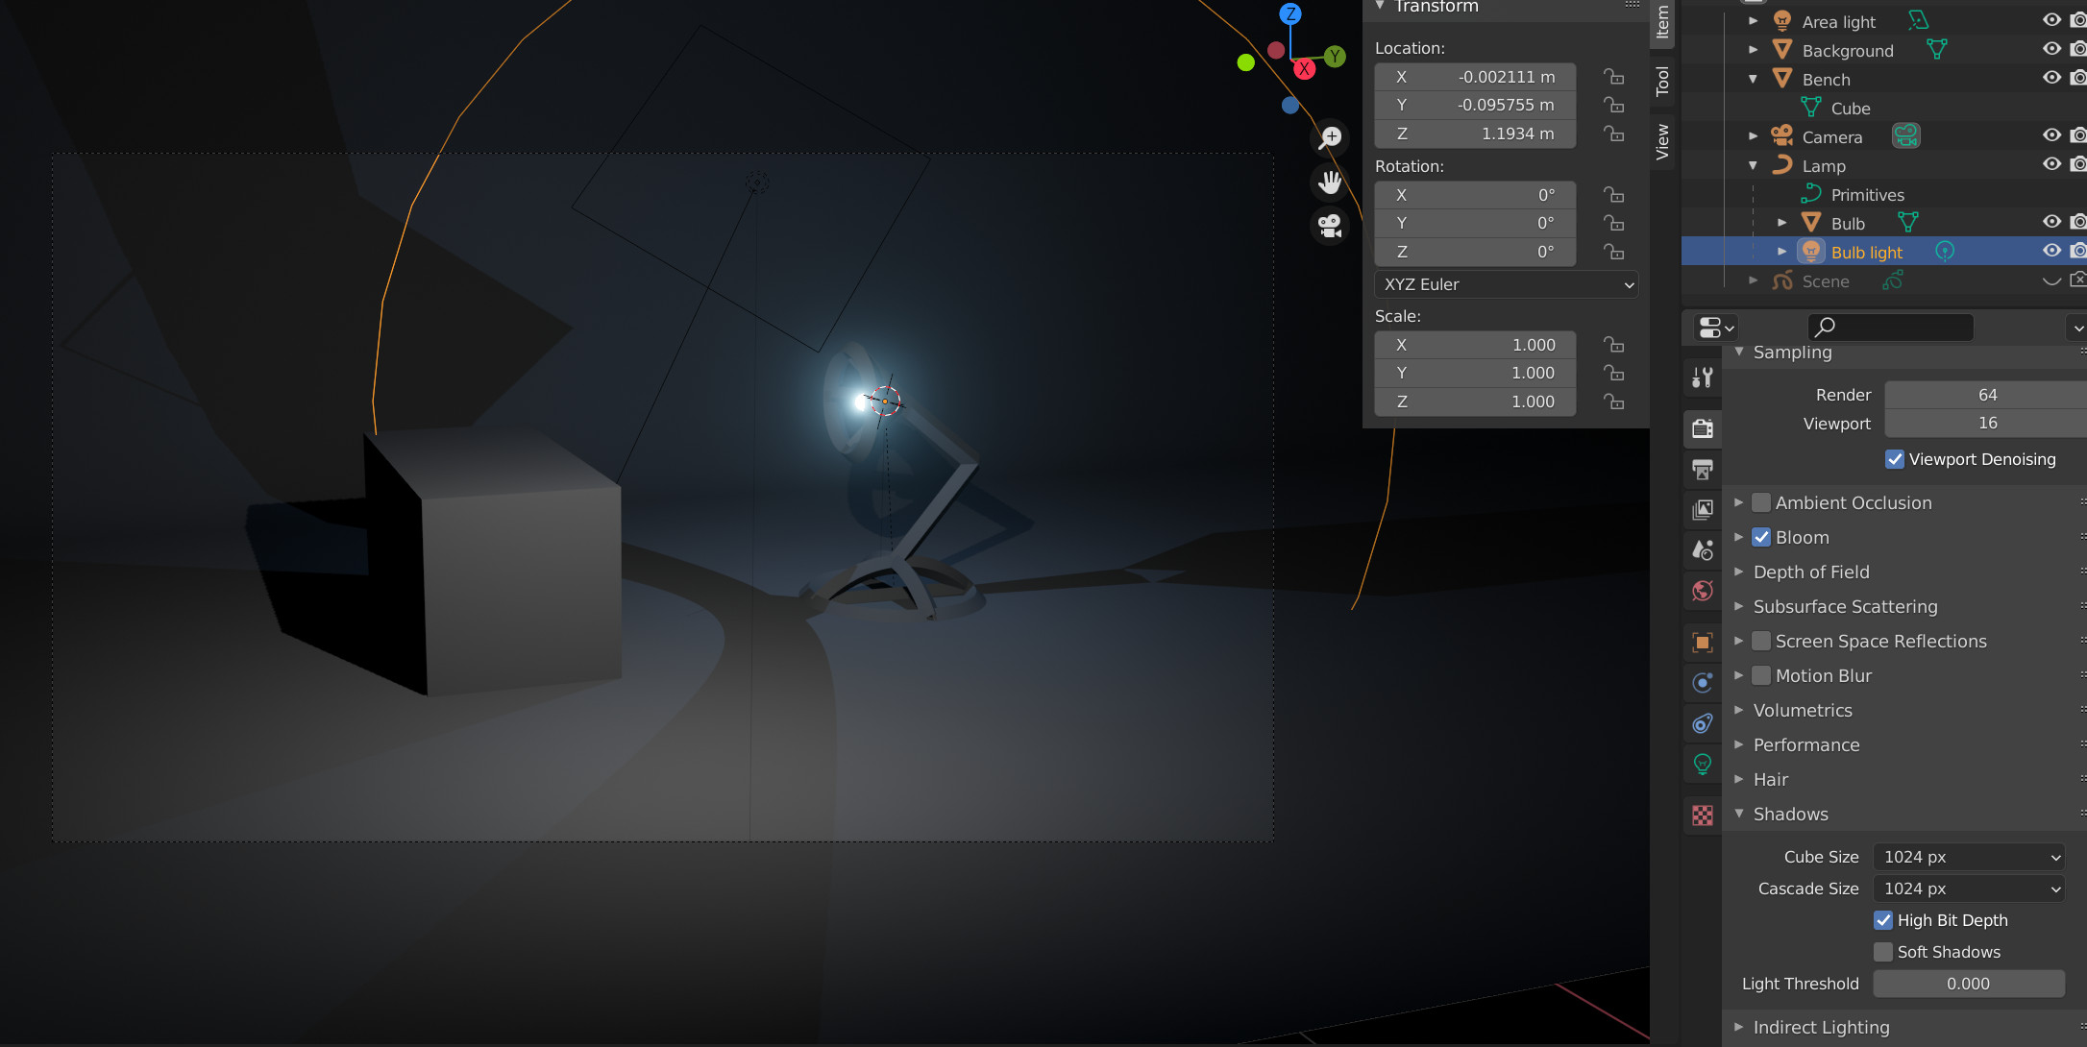
Task: Expand the Area light tree item
Action: 1753,20
